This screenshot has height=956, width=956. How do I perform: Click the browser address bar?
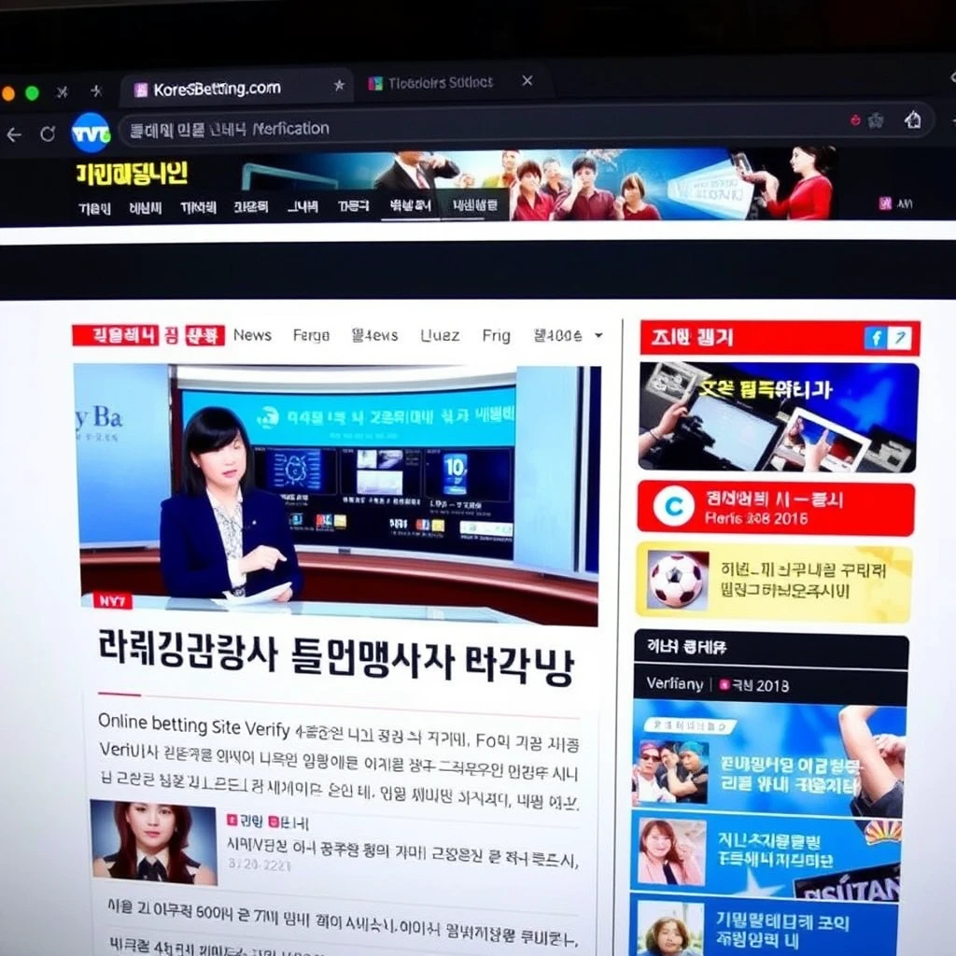(x=467, y=129)
